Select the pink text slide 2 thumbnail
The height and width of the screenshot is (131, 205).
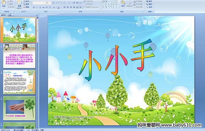[19, 56]
